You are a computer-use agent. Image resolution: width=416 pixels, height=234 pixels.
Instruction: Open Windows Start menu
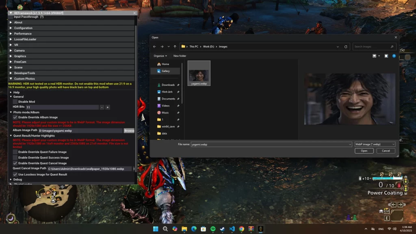[156, 229]
